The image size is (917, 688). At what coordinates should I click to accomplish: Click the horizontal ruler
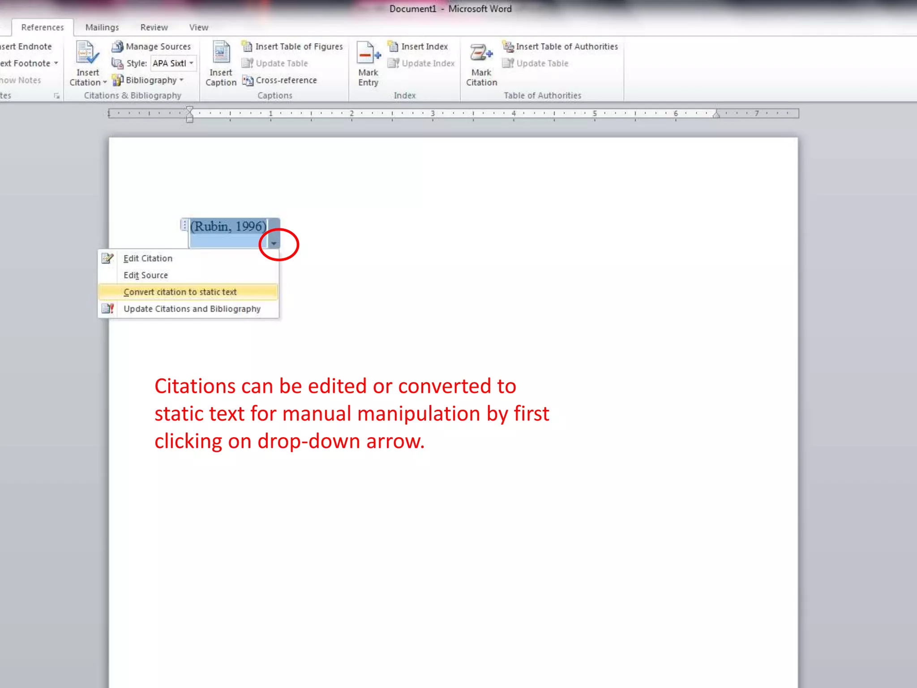tap(453, 114)
